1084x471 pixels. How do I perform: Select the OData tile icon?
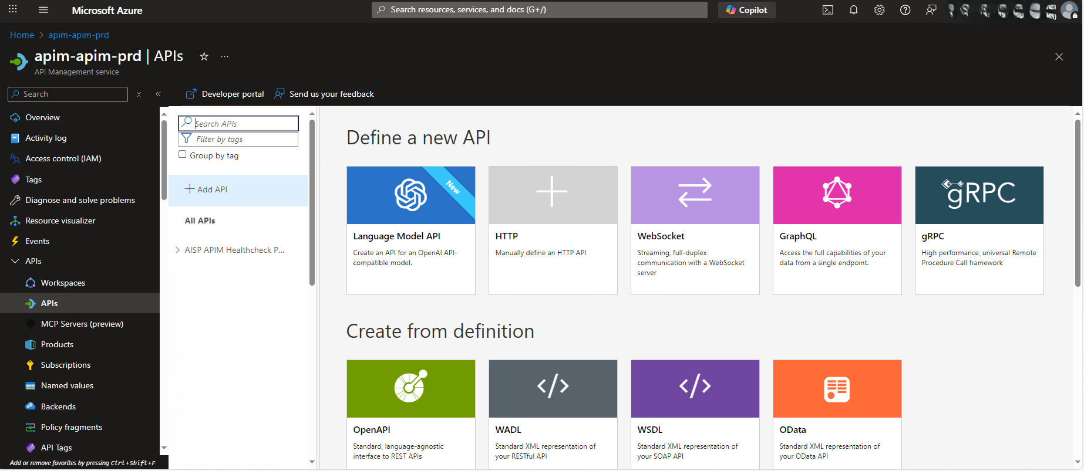[837, 389]
